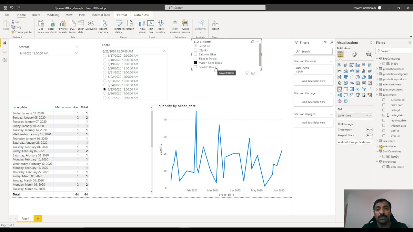Collapse the sales orders table
Screen dimensions: 413x232
tap(377, 95)
